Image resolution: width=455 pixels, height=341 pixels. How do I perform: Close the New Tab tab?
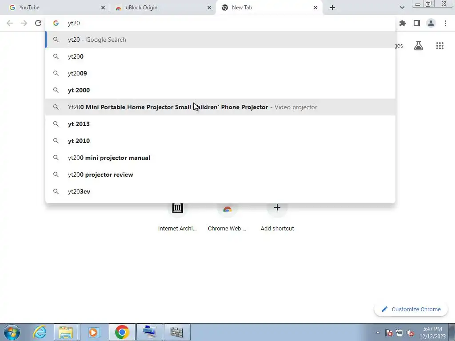tap(315, 8)
